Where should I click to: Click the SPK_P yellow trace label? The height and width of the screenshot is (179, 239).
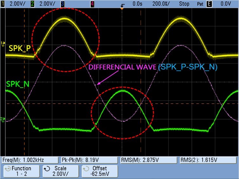(x=20, y=48)
